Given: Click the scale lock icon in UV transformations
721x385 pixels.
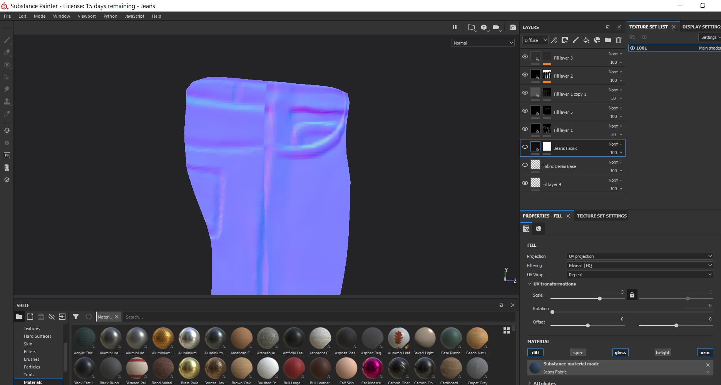Looking at the screenshot, I should click(632, 295).
